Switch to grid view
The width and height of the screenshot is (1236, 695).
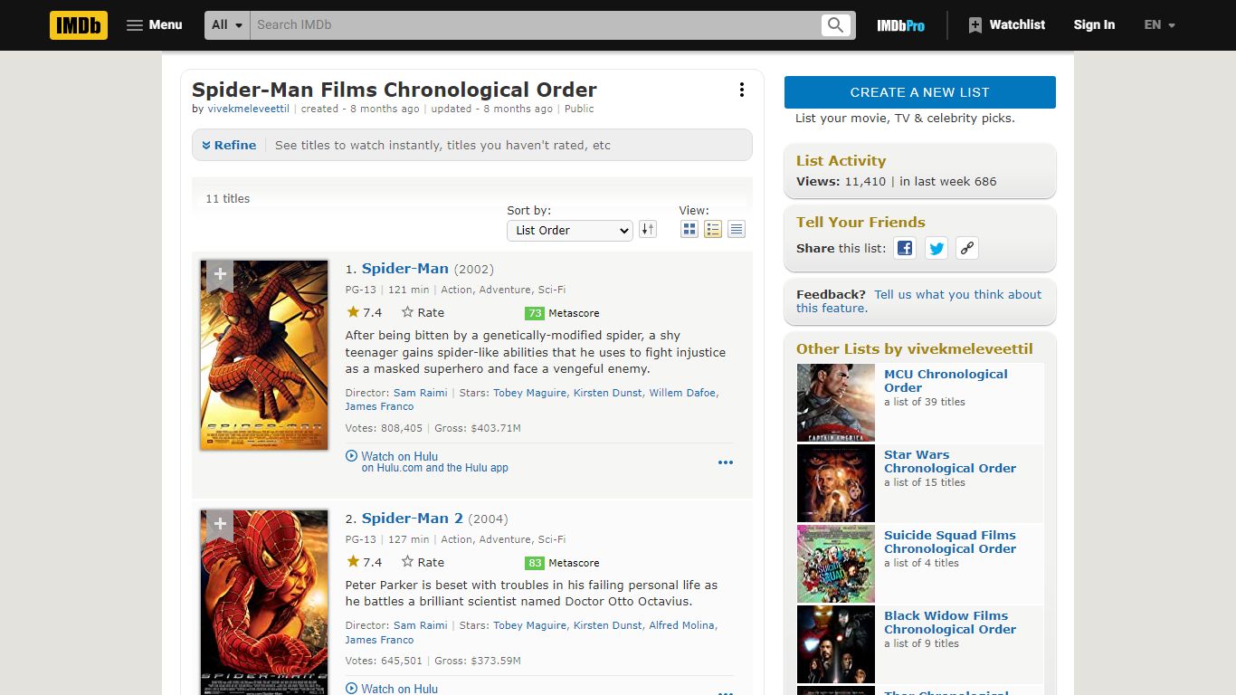pos(689,229)
